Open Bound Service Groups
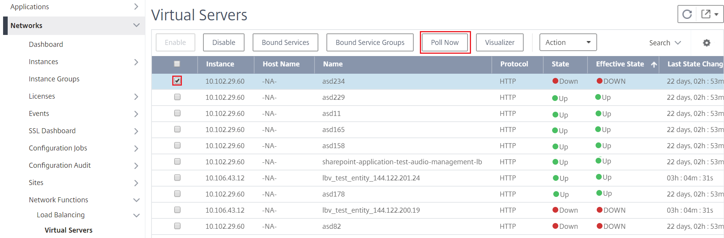This screenshot has width=724, height=238. (370, 42)
